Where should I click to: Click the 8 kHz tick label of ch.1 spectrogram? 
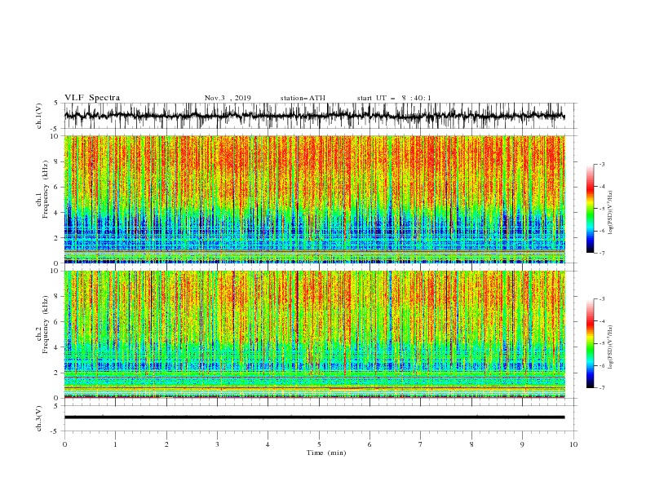[x=57, y=161]
